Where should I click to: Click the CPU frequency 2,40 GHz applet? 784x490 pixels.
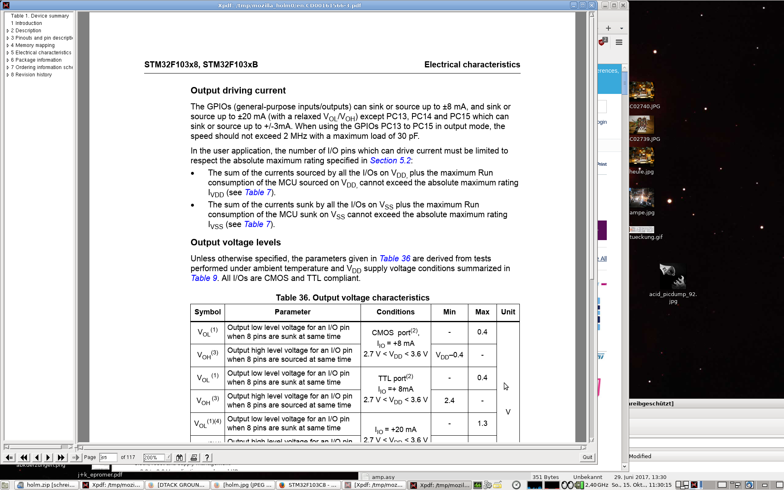click(592, 485)
